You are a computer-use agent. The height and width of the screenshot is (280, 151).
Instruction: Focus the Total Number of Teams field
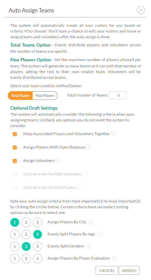click(x=118, y=95)
